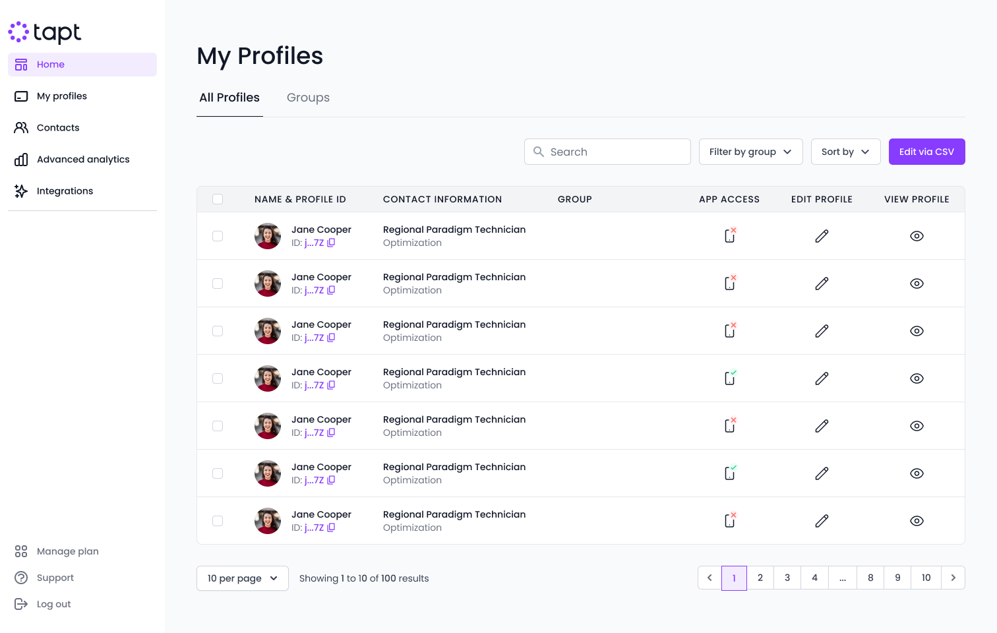Toggle the select-all checkbox in table header
This screenshot has height=633, width=997.
[218, 199]
